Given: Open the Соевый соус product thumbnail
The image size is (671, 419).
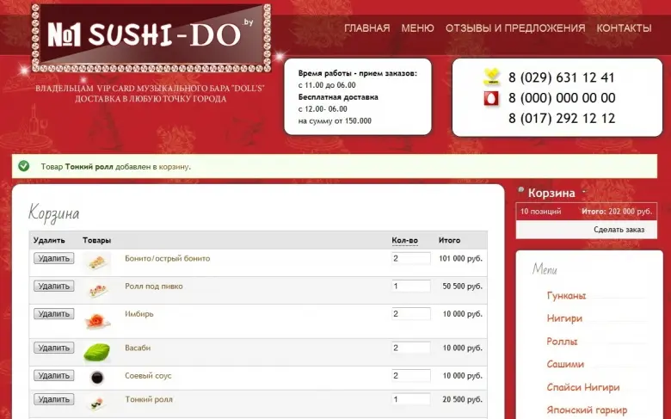Looking at the screenshot, I should click(x=97, y=378).
